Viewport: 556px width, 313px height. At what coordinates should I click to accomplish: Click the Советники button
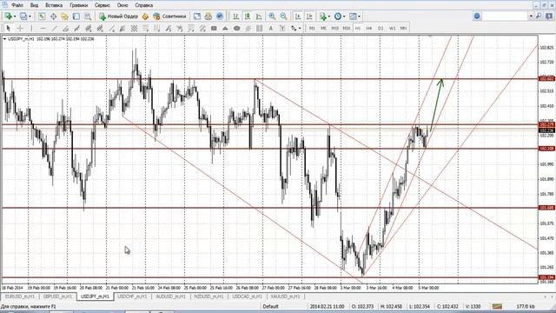[x=169, y=17]
